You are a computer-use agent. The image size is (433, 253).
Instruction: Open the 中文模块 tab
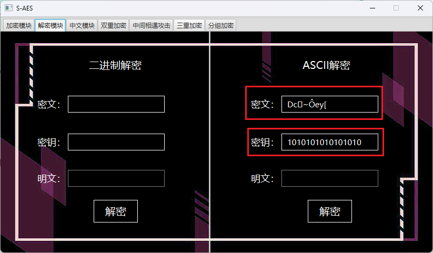coord(82,25)
